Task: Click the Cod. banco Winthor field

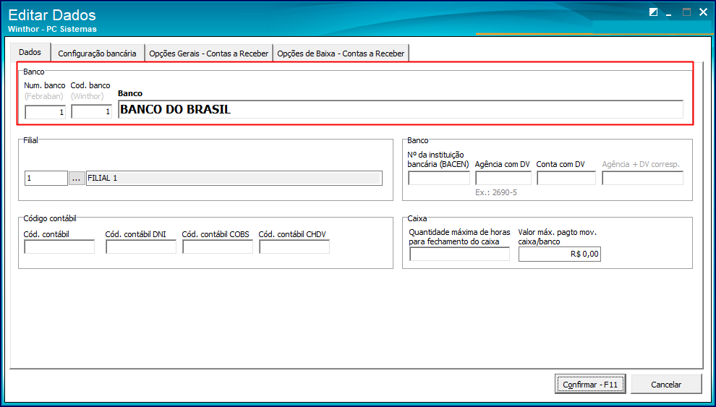Action: coord(91,112)
